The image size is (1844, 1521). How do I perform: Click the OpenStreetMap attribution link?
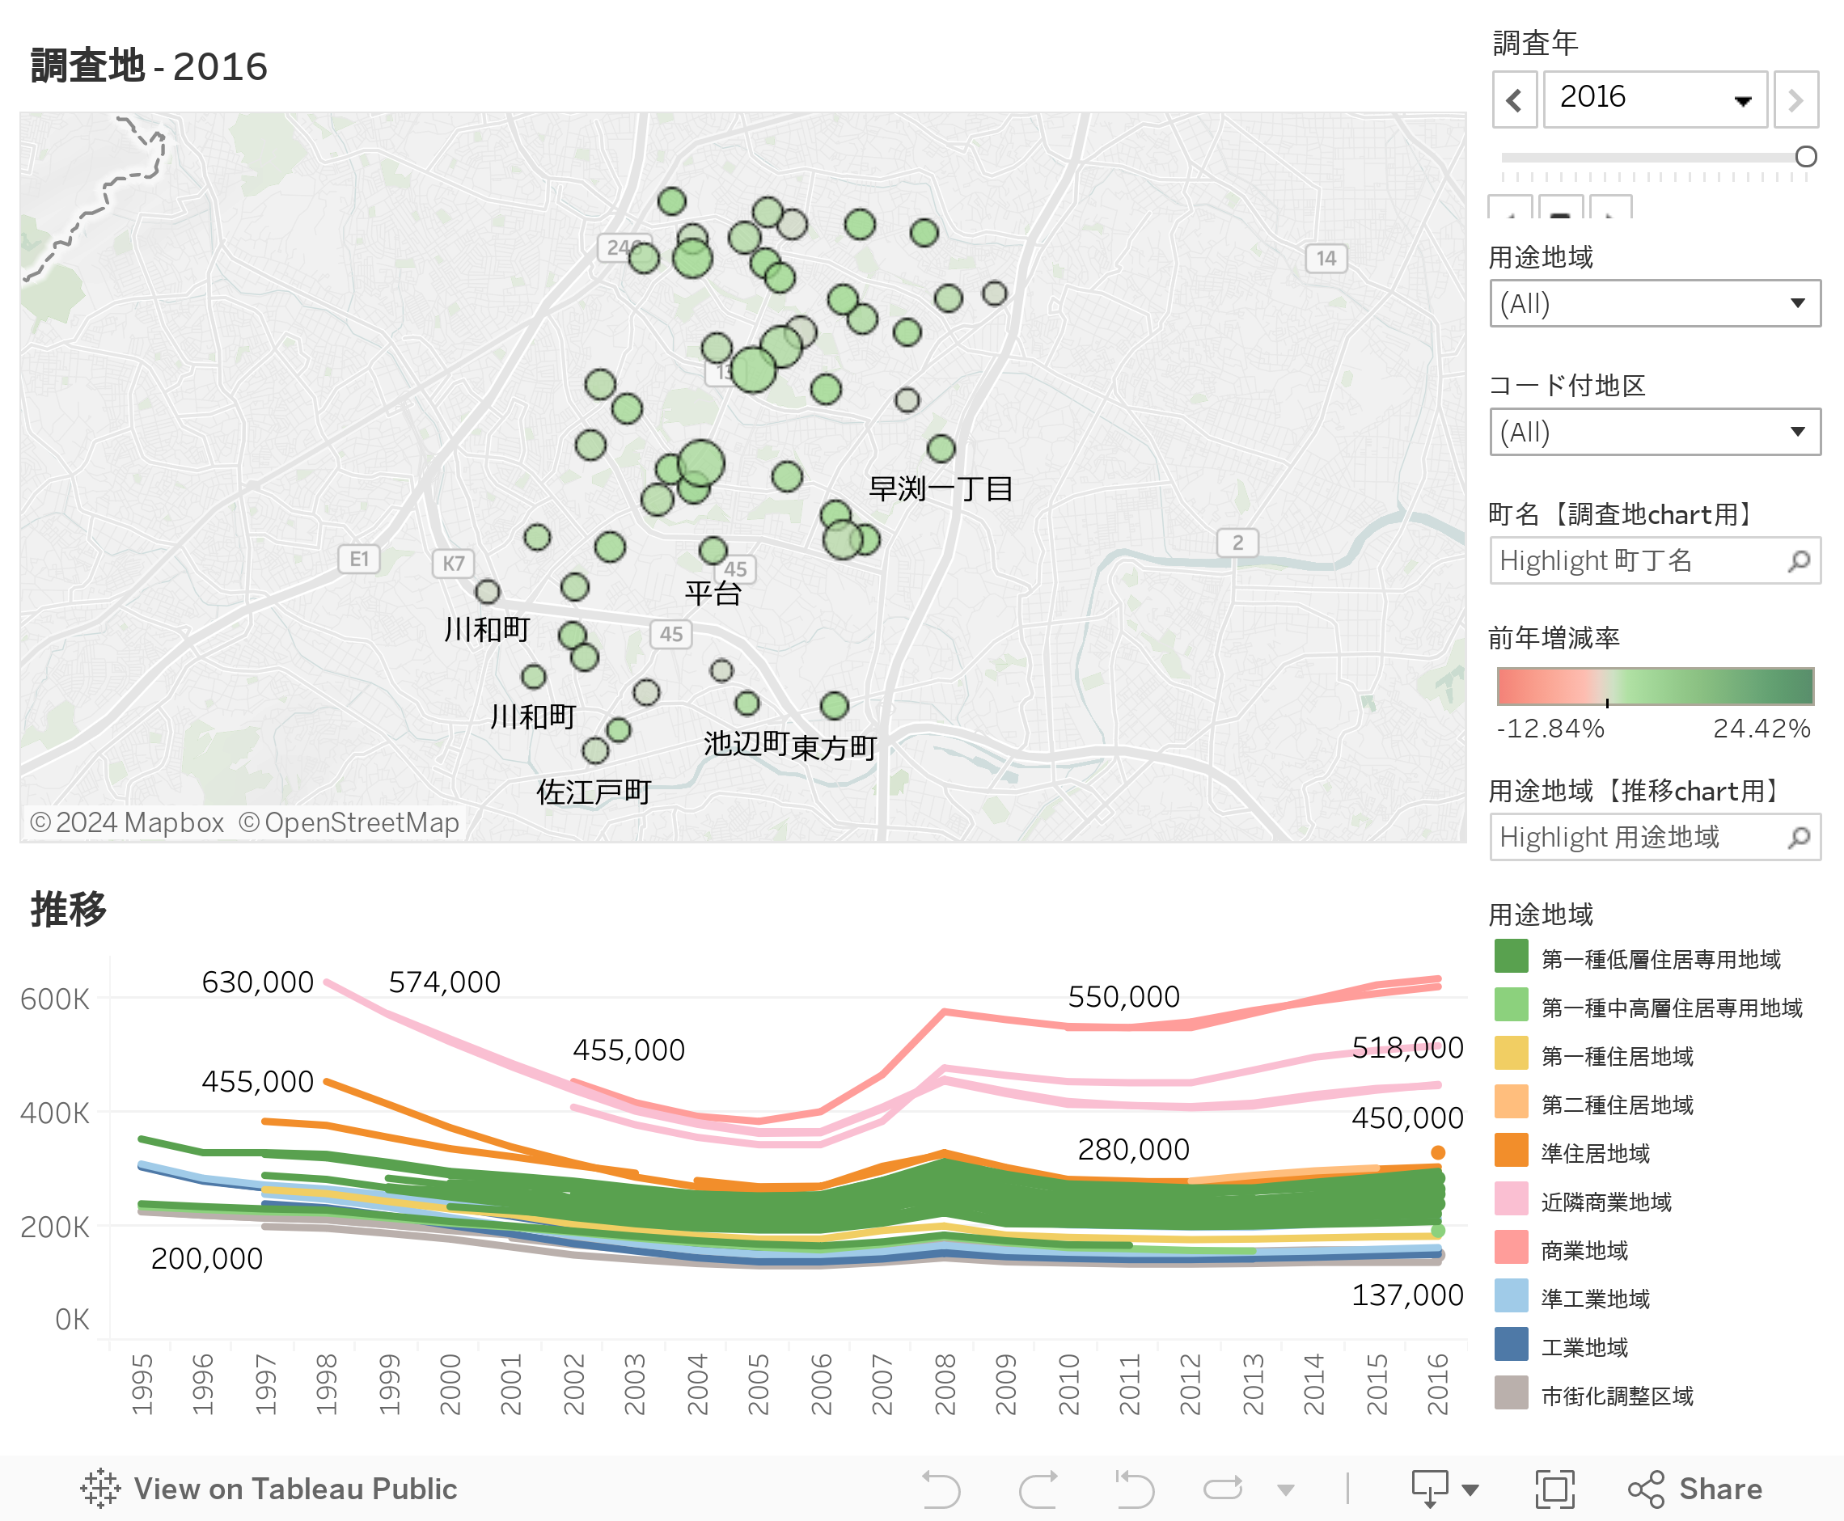(349, 822)
